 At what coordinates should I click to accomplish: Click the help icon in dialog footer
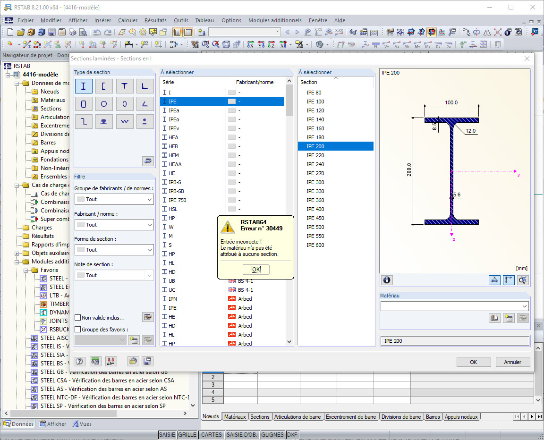(80, 362)
